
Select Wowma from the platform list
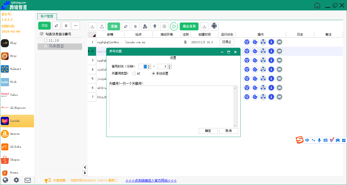tap(17, 173)
